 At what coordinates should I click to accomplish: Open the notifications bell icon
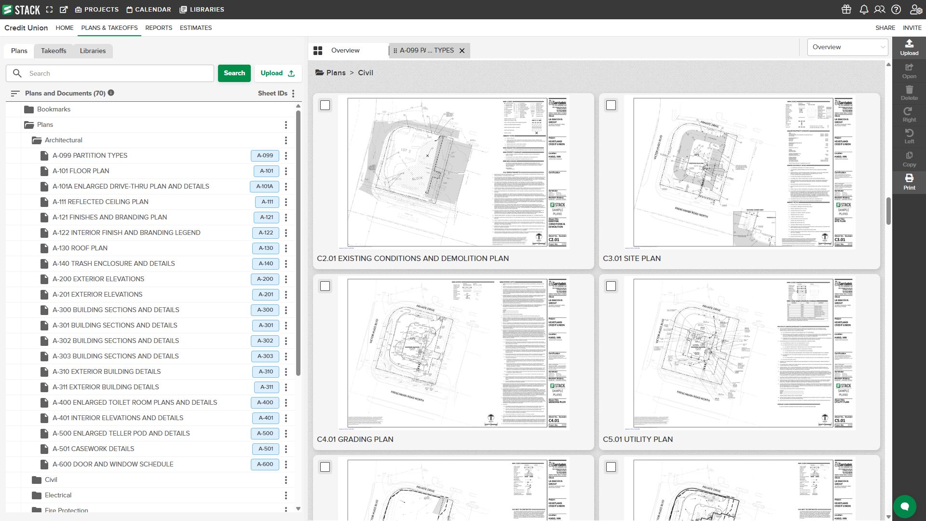point(863,10)
